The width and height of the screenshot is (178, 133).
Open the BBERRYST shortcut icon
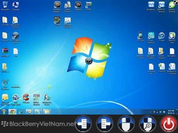(162, 7)
